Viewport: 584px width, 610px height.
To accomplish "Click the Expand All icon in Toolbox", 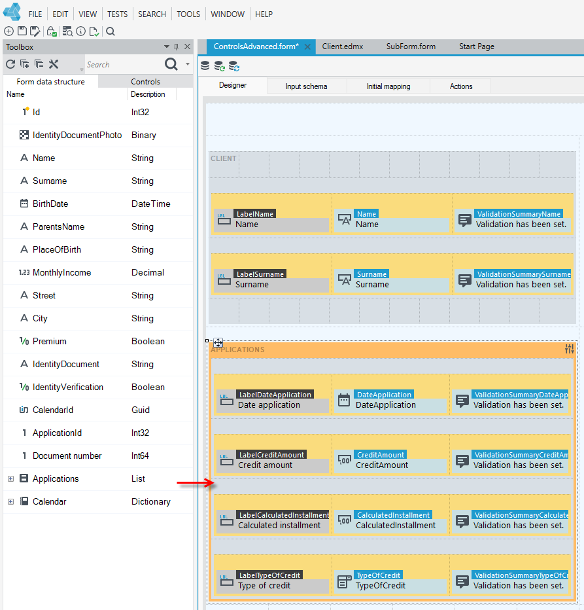I will (x=24, y=64).
